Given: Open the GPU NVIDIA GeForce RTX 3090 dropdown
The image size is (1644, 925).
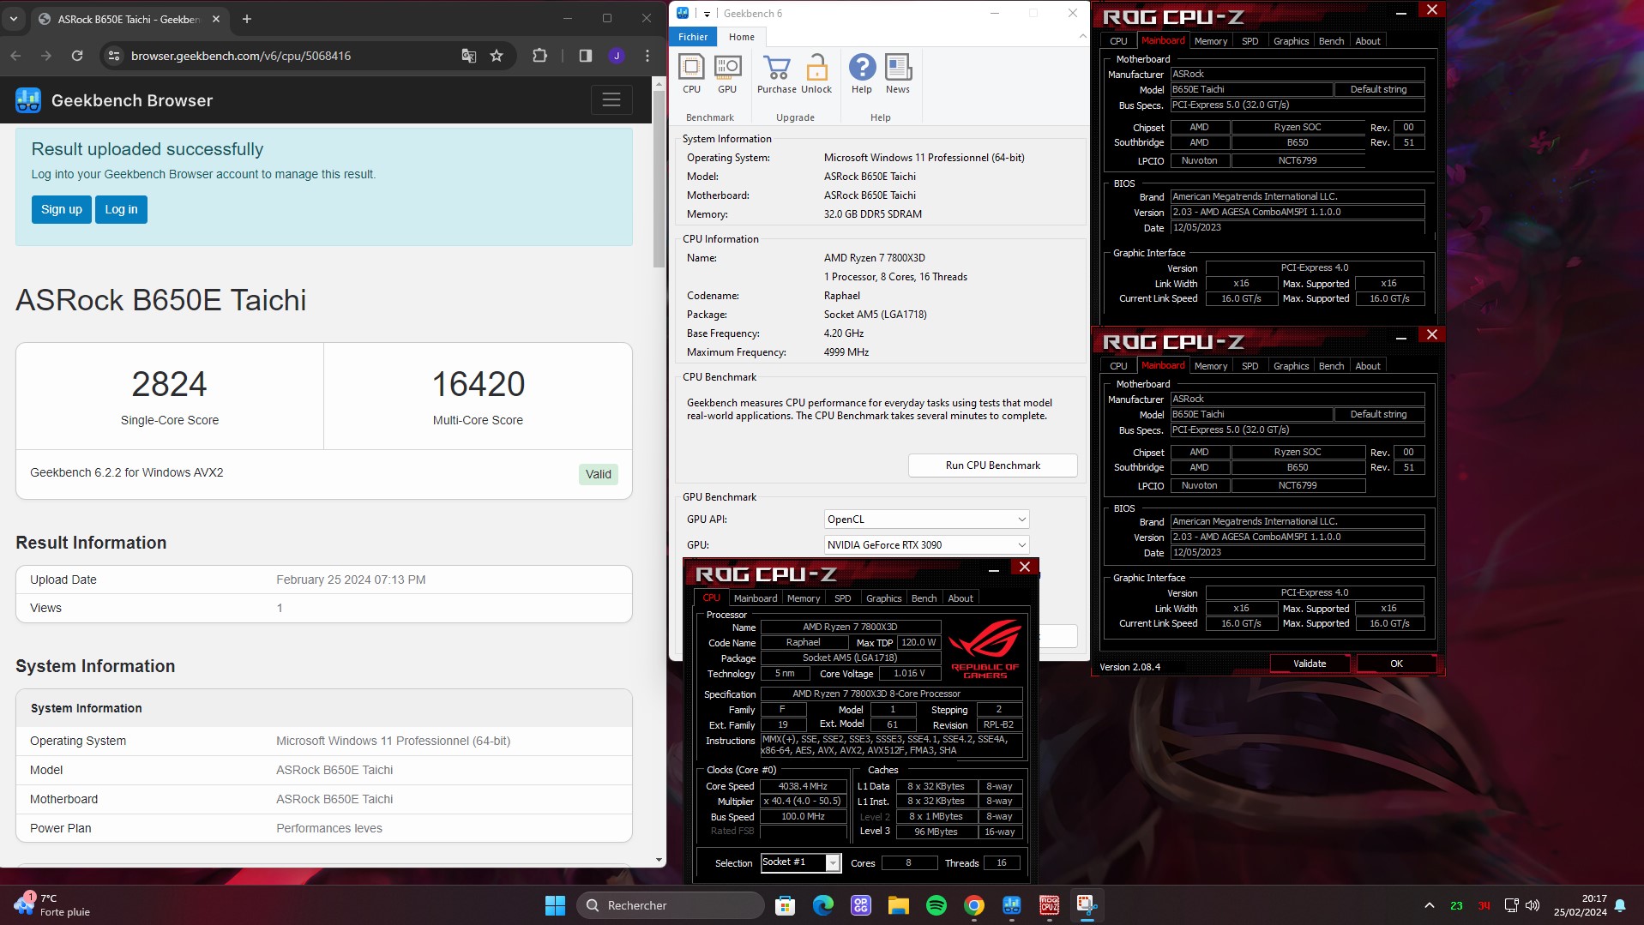Looking at the screenshot, I should 926,545.
